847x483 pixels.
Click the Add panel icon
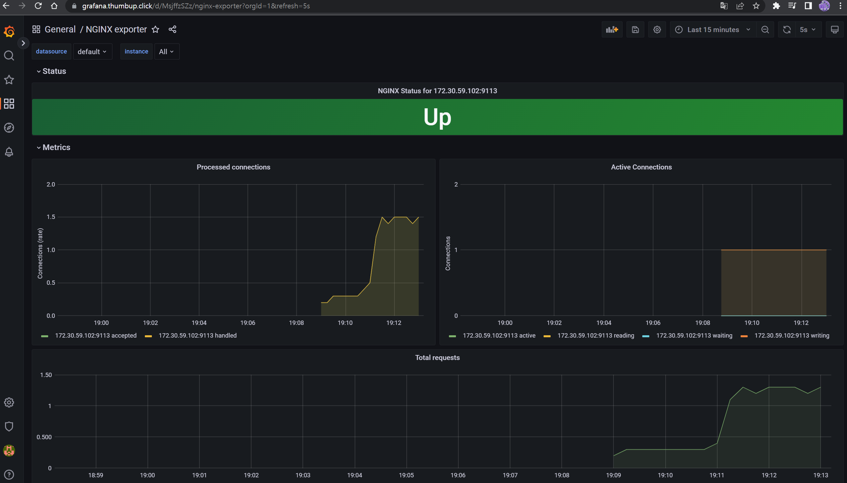click(x=612, y=30)
